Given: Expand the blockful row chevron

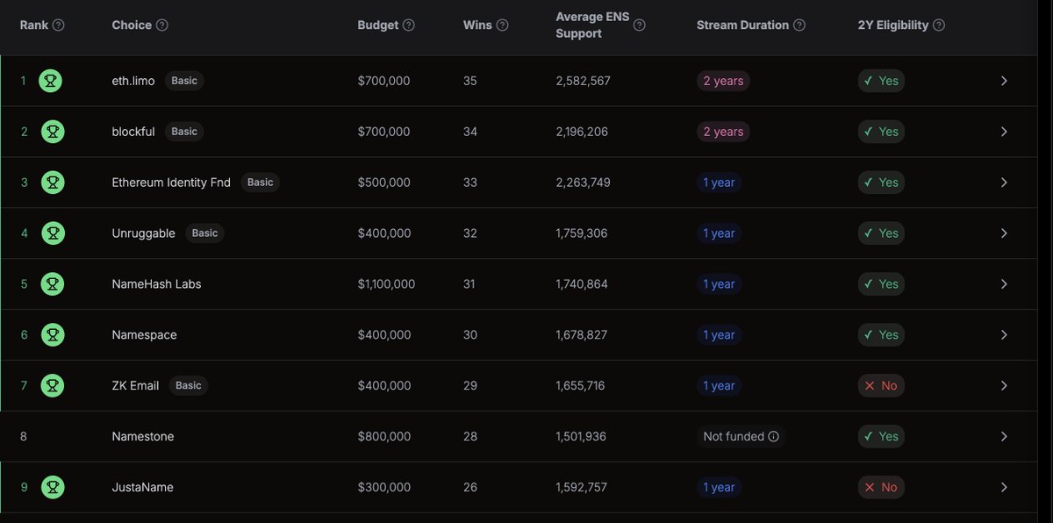Looking at the screenshot, I should click(1004, 132).
